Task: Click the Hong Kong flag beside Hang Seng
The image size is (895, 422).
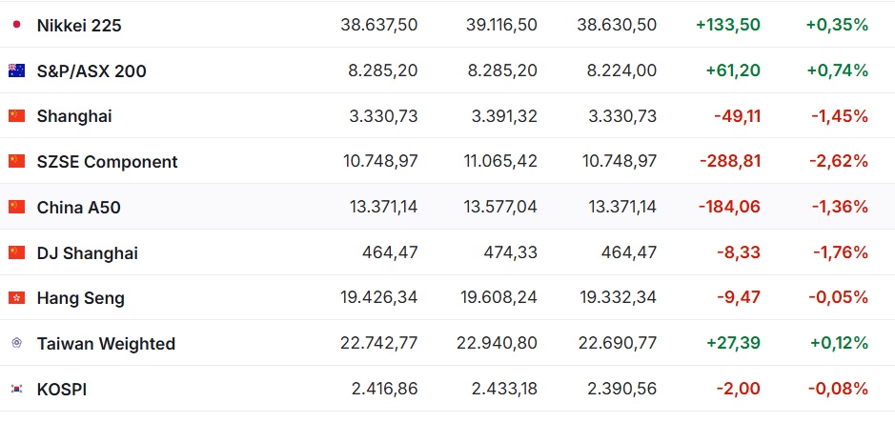Action: pyautogui.click(x=16, y=297)
